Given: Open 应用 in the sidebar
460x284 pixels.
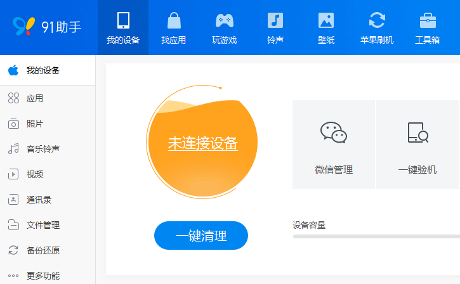Looking at the screenshot, I should pos(35,98).
